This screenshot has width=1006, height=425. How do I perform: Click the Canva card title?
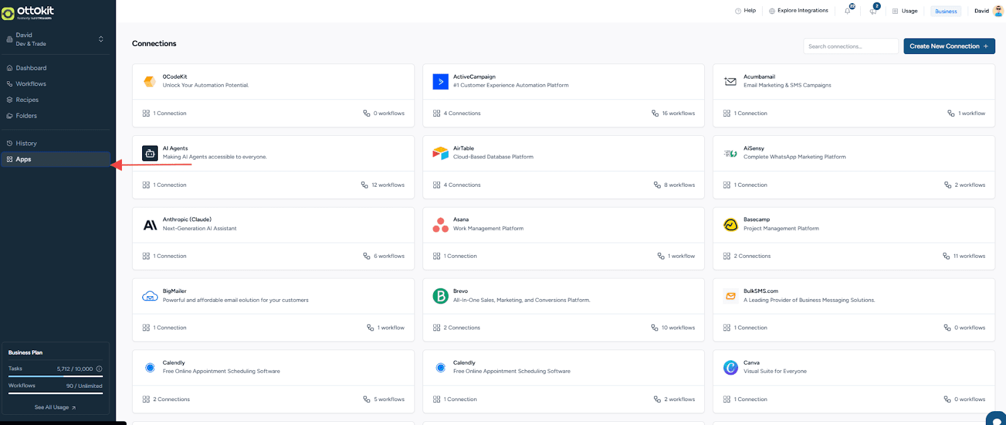(x=751, y=363)
